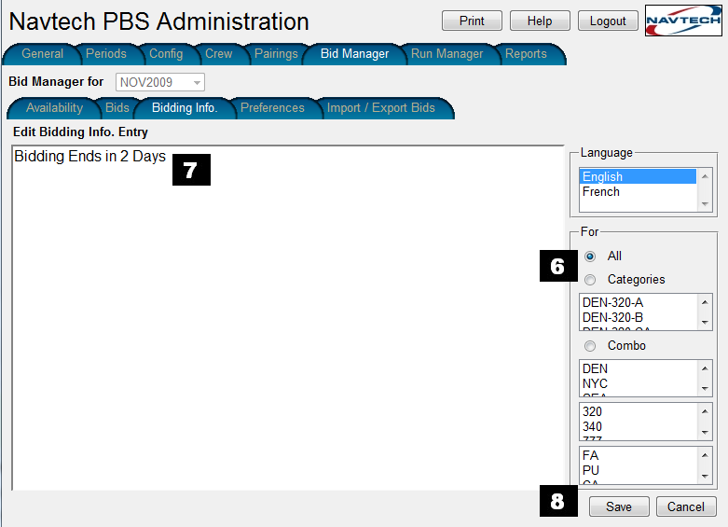
Task: Open the Preferences sub-tab
Action: pos(272,108)
